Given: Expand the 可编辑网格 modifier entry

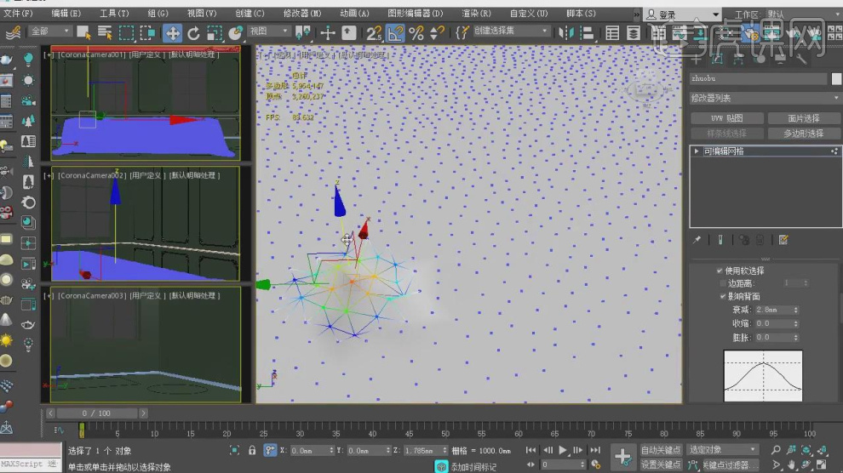Looking at the screenshot, I should (x=697, y=151).
